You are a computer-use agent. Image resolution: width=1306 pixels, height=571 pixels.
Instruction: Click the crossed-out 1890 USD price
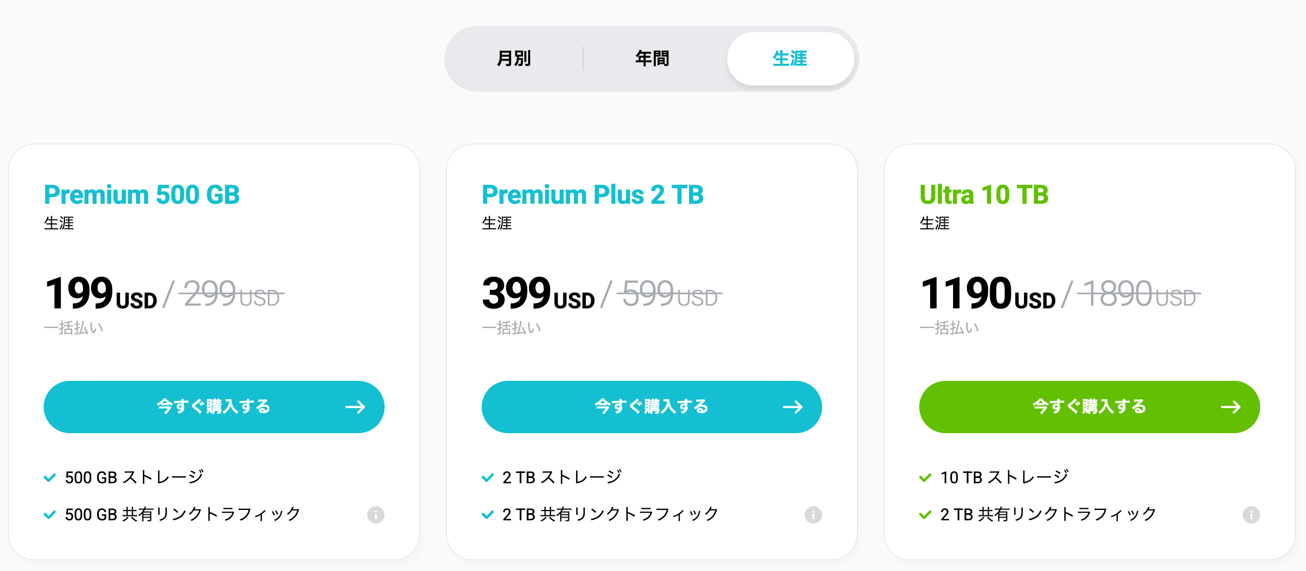[1139, 294]
